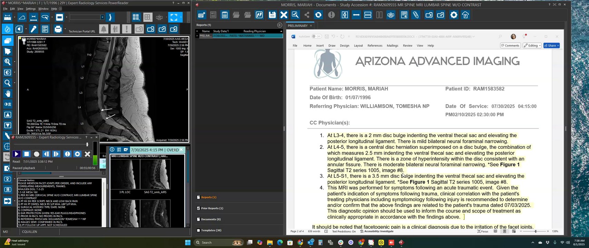Viewport: 589px width, 248px height.
Task: Open the Review tab in Word
Action: point(408,45)
